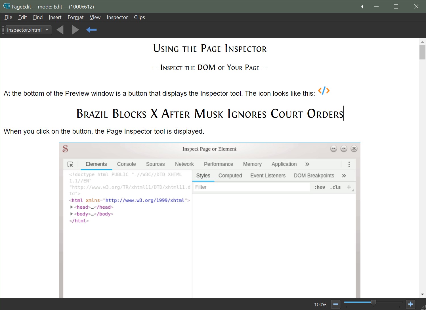Click the PageEdit app icon in title bar
The width and height of the screenshot is (426, 310).
7,6
